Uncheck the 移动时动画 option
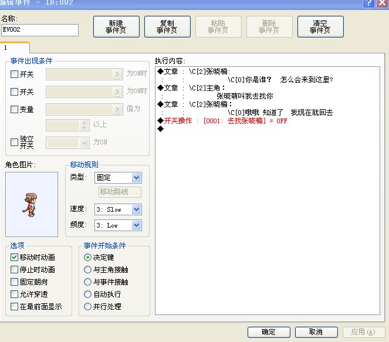This screenshot has height=342, width=389. click(15, 257)
